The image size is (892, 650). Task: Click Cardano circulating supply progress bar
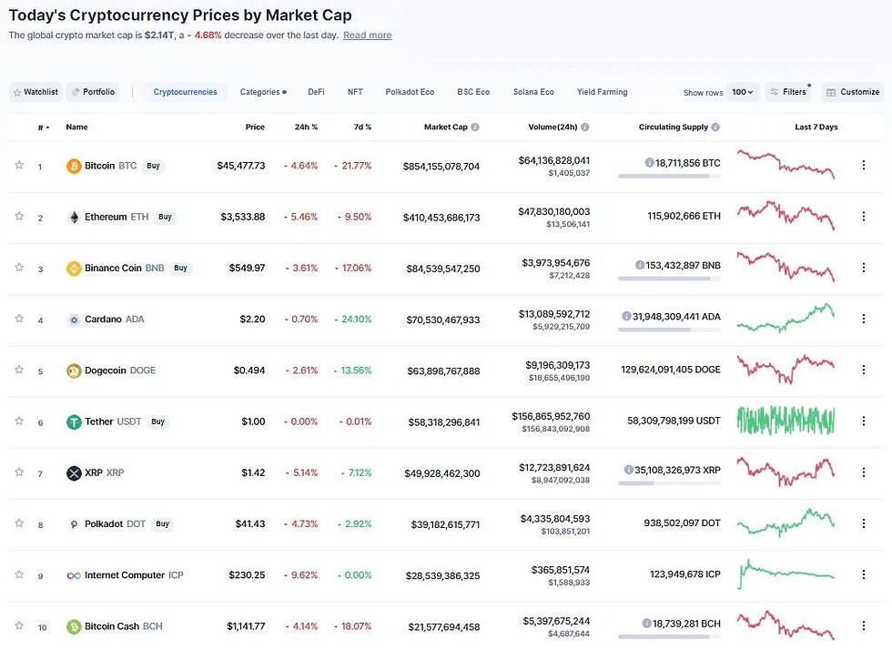(669, 330)
